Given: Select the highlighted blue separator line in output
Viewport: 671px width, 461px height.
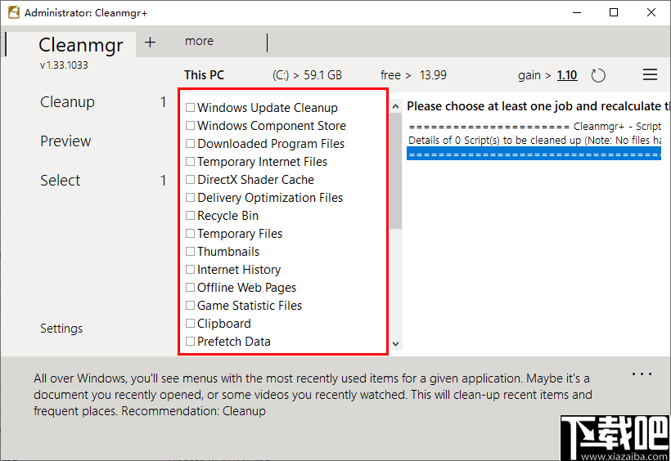Looking at the screenshot, I should [534, 154].
